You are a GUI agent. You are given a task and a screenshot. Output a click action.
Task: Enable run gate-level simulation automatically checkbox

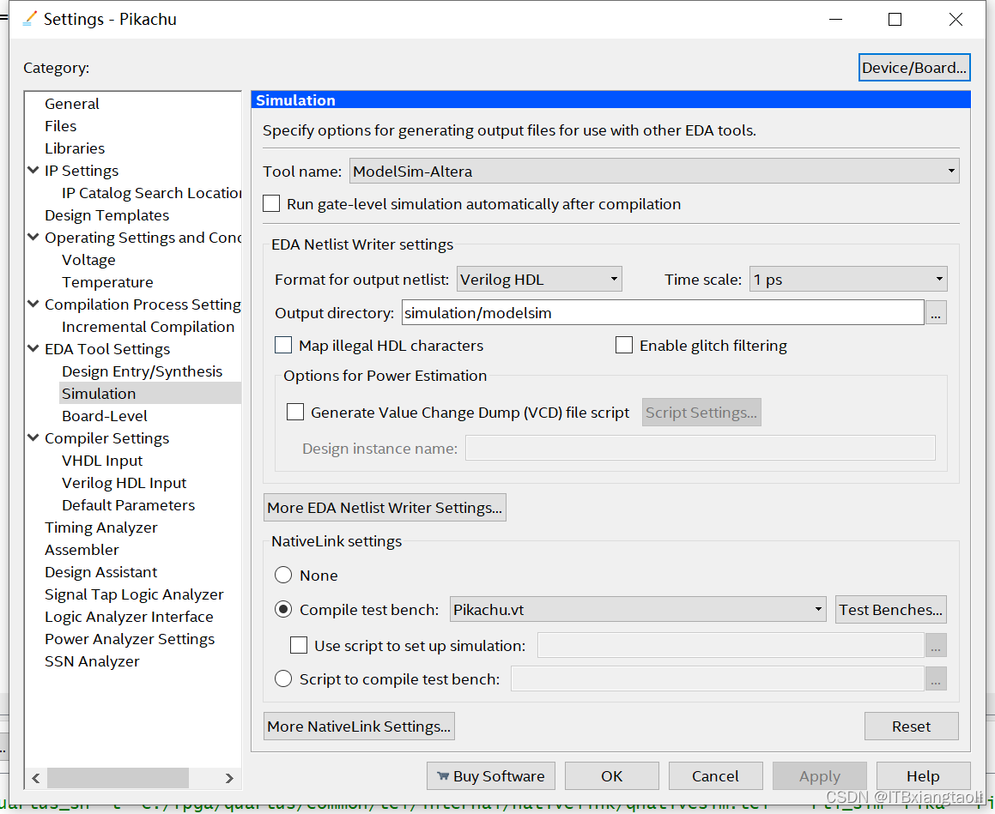[271, 204]
